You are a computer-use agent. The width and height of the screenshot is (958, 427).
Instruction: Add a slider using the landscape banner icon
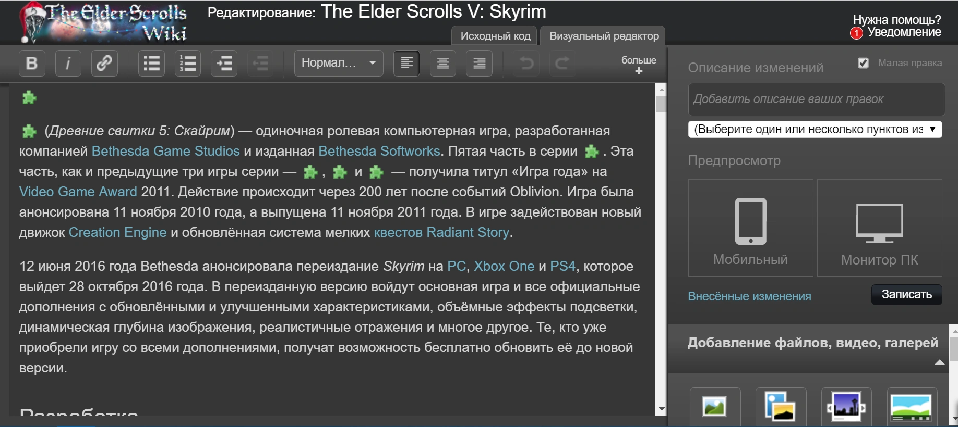tap(912, 407)
